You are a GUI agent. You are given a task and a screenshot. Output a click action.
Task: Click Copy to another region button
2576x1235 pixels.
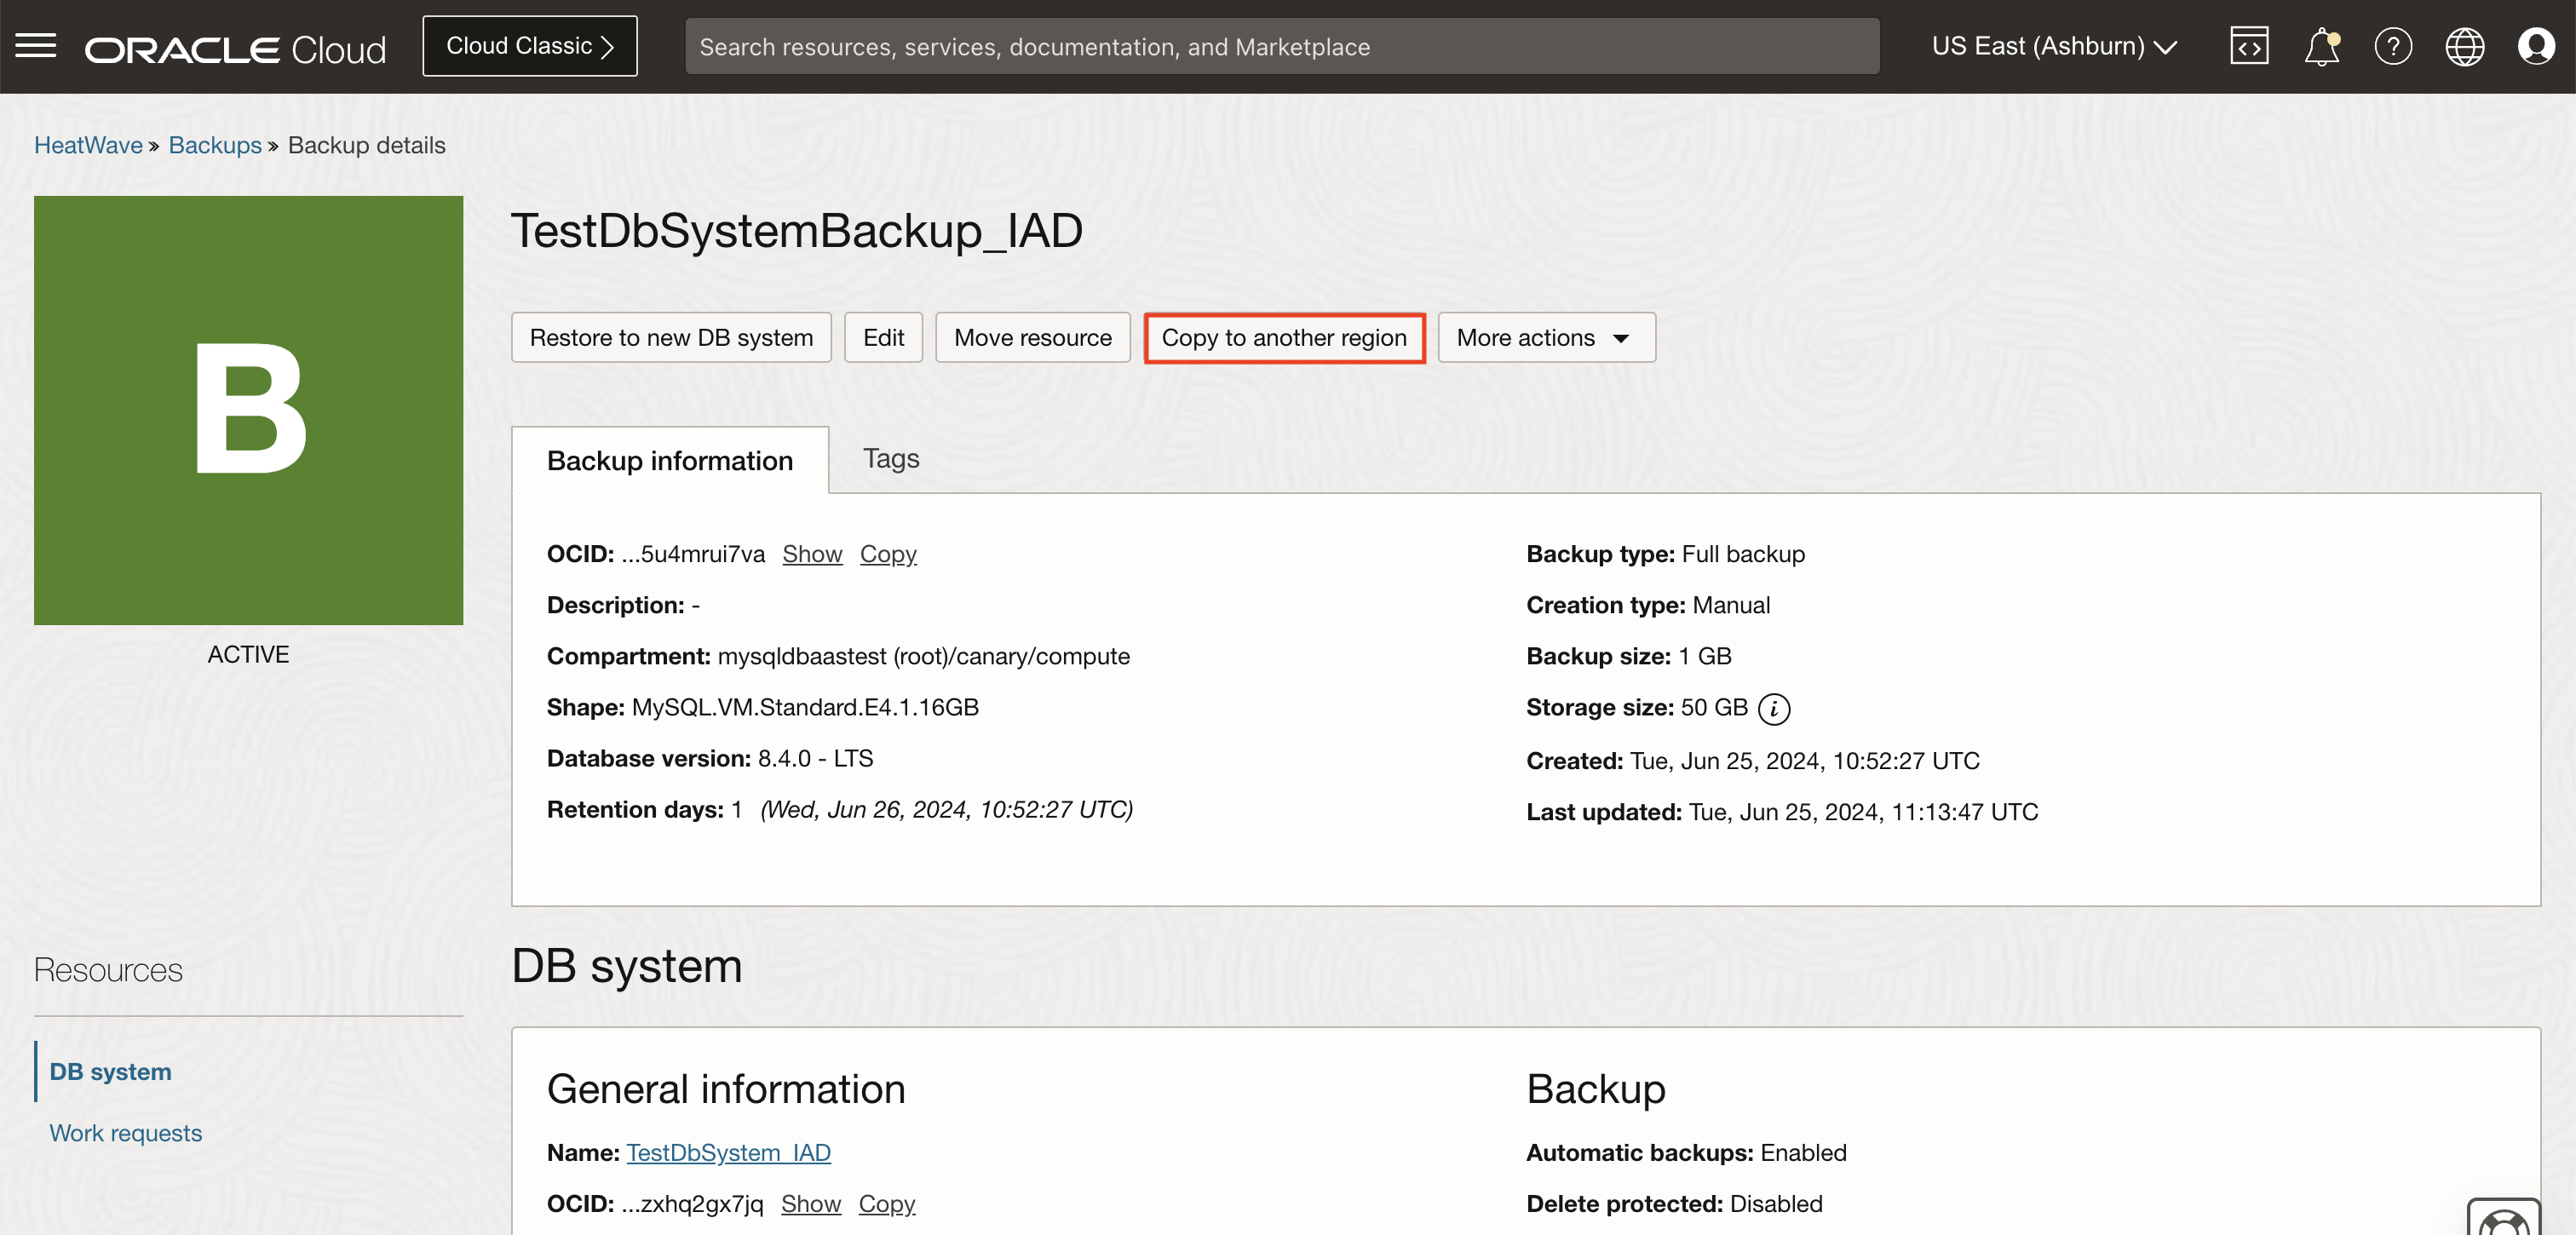click(x=1284, y=338)
